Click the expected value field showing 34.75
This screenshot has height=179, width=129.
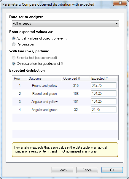click(x=104, y=109)
